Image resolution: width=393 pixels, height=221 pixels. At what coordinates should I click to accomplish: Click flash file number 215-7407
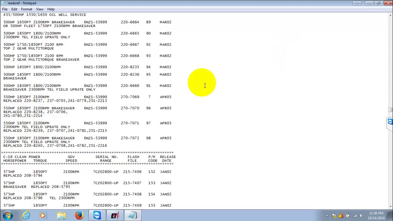132,183
